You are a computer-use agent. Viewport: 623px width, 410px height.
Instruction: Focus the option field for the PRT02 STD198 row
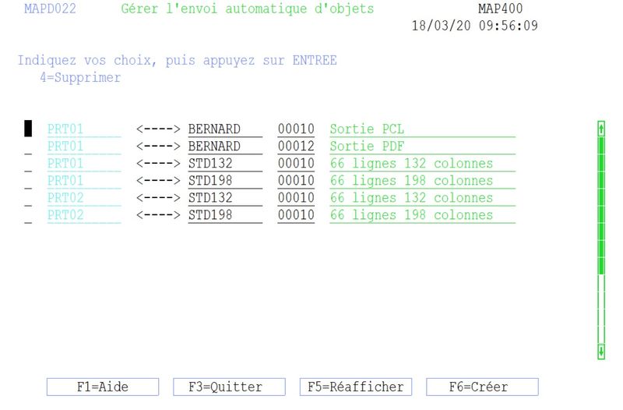29,215
